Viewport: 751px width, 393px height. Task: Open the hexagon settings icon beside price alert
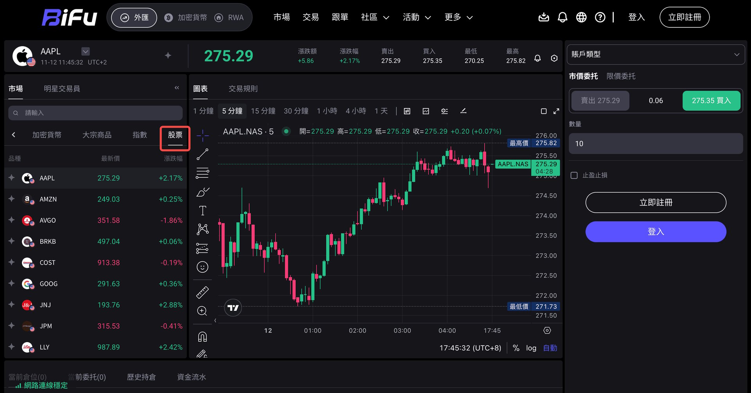click(x=554, y=58)
